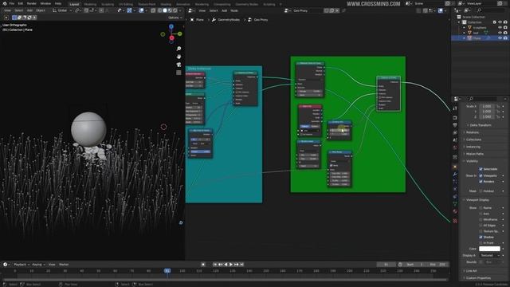Open the timeline Marker menu
This screenshot has height=287, width=510.
click(64, 265)
